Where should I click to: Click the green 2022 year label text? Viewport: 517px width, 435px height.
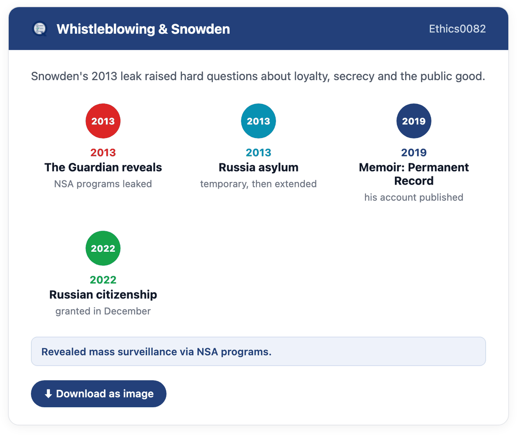[103, 280]
